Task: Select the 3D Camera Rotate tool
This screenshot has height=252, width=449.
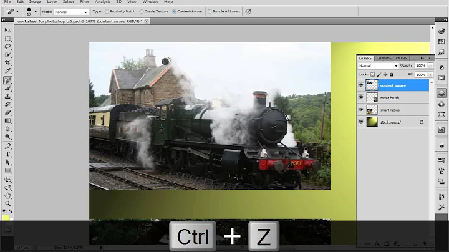Action: coord(7,188)
